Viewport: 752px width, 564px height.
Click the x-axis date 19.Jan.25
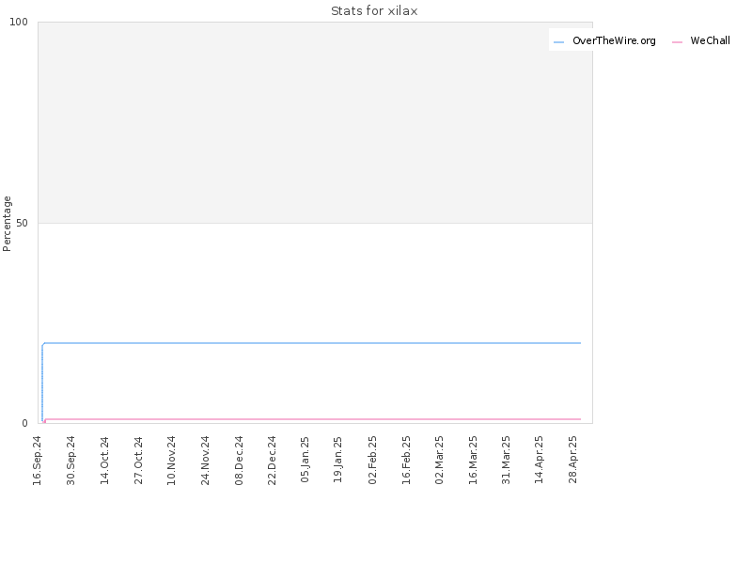coord(337,460)
